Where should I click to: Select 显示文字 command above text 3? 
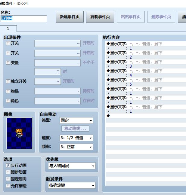coord(146,62)
